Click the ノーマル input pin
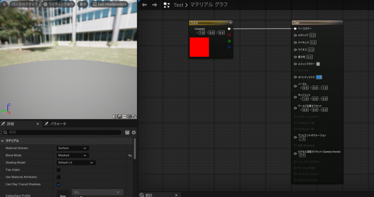This screenshot has width=374, height=197. coord(295,86)
